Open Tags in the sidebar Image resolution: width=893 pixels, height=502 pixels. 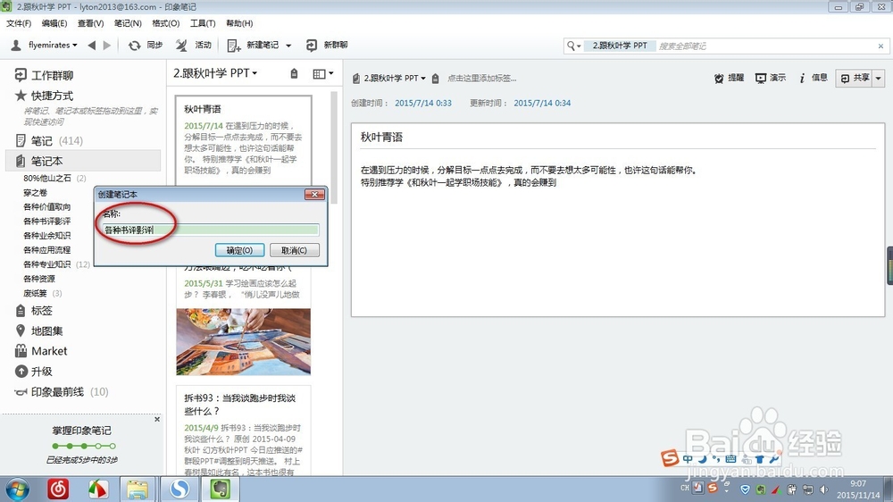tap(34, 311)
